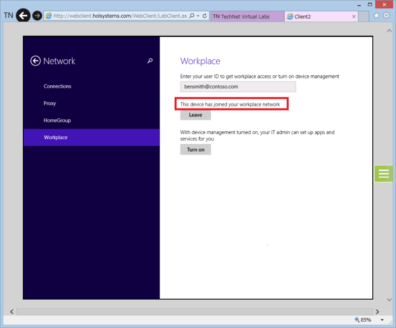Click the search magnifier in address bar
Viewport: 396px width, 328px height.
click(x=192, y=16)
